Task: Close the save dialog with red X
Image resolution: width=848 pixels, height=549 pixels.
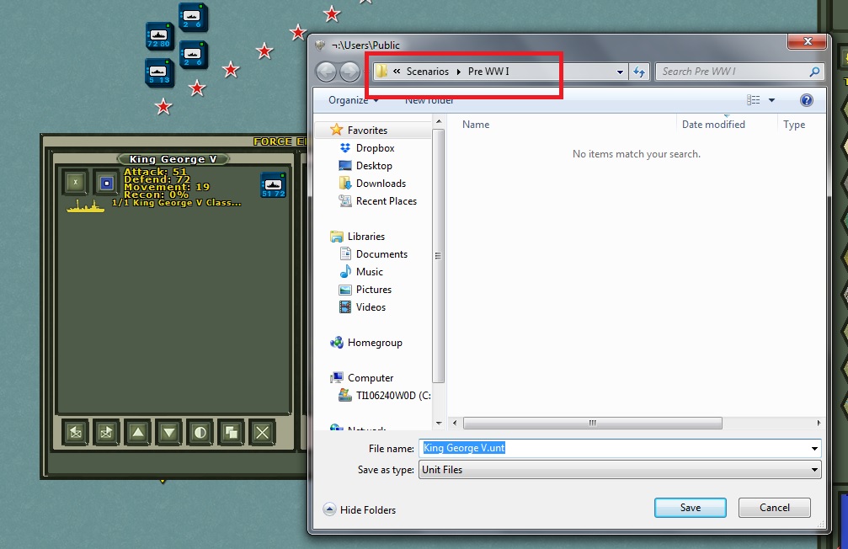Action: 808,41
